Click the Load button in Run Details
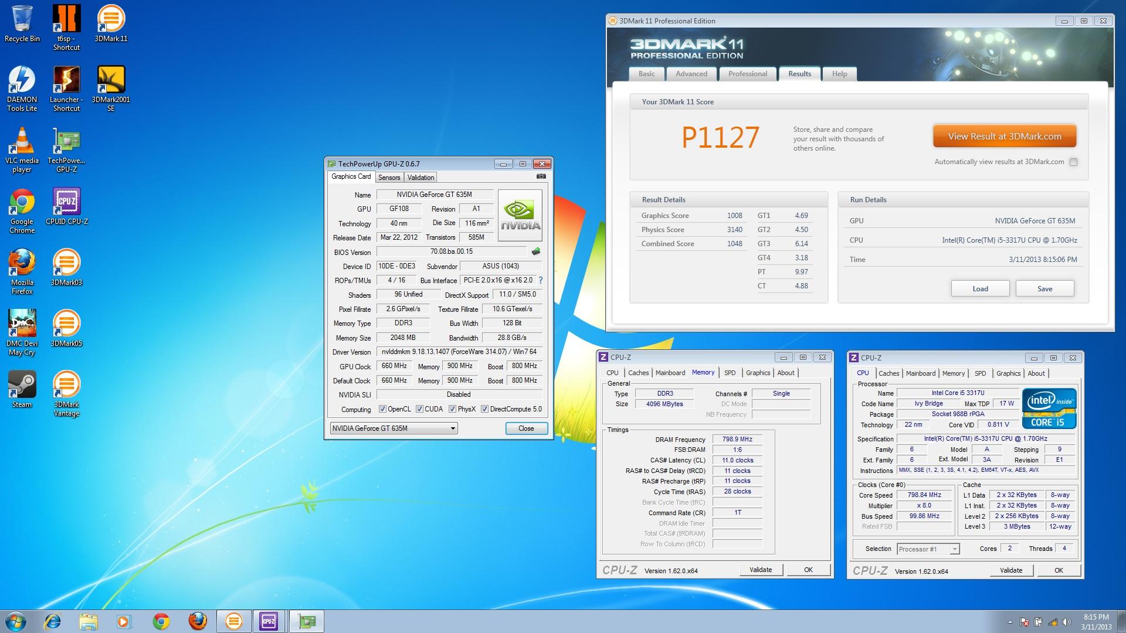 980,289
